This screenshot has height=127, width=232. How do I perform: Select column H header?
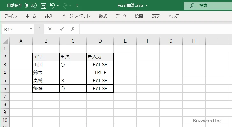pos(194,41)
